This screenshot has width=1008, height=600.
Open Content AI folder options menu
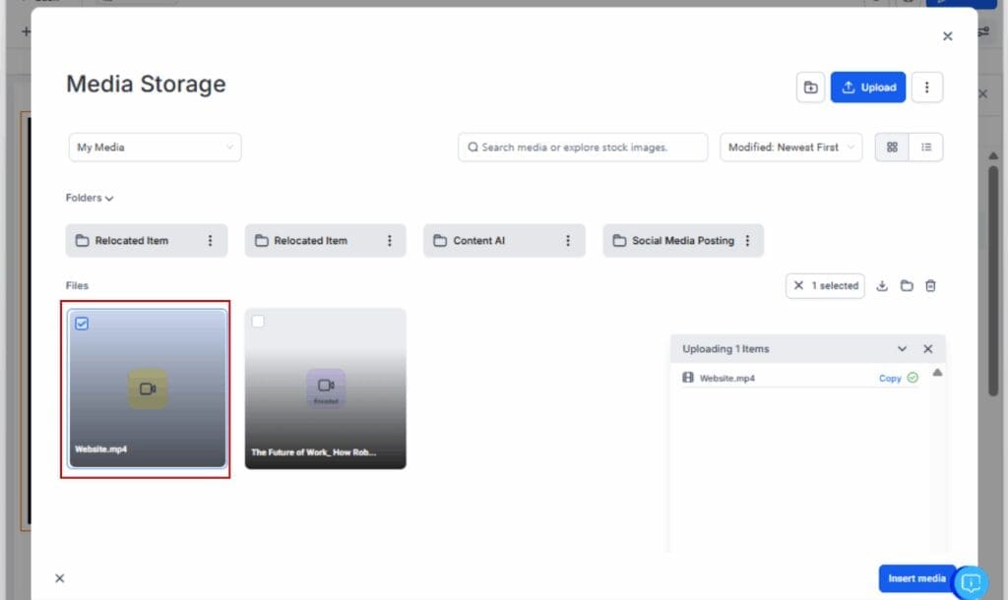point(568,241)
